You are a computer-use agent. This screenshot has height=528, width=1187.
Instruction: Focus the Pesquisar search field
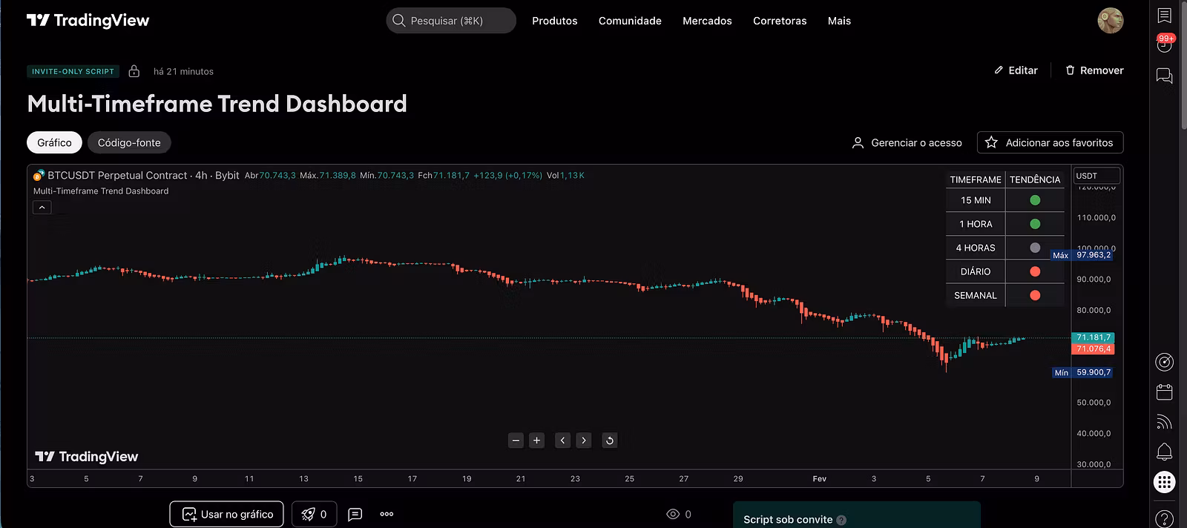point(451,21)
